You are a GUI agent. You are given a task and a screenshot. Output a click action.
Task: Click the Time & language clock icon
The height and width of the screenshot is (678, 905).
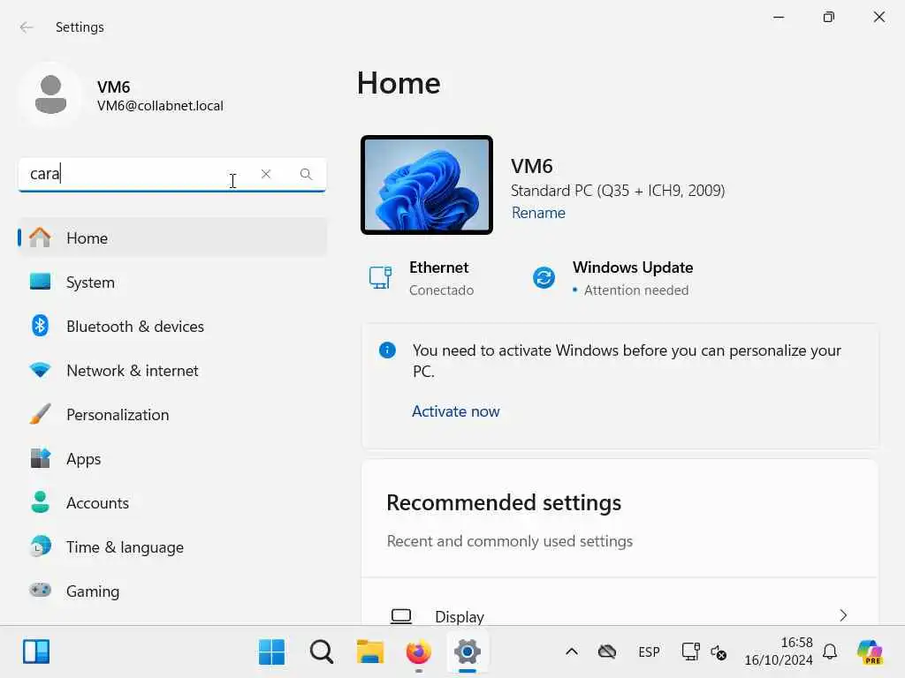coord(40,546)
